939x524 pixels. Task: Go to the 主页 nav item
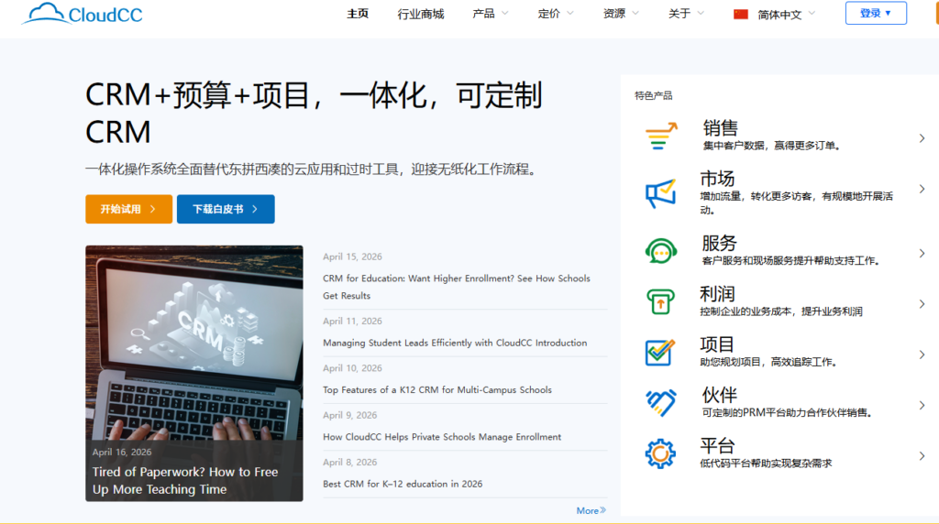[358, 13]
